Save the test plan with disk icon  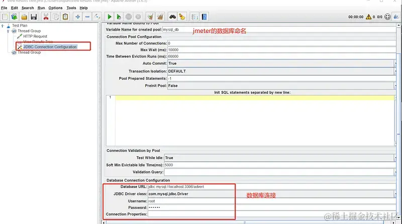(x=34, y=17)
